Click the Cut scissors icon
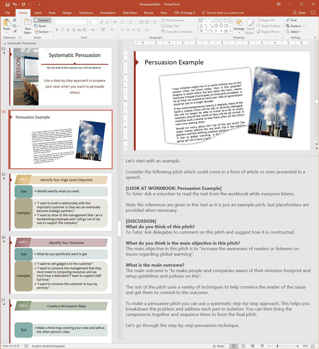Viewport: 319px width, 349px height. tap(15, 20)
